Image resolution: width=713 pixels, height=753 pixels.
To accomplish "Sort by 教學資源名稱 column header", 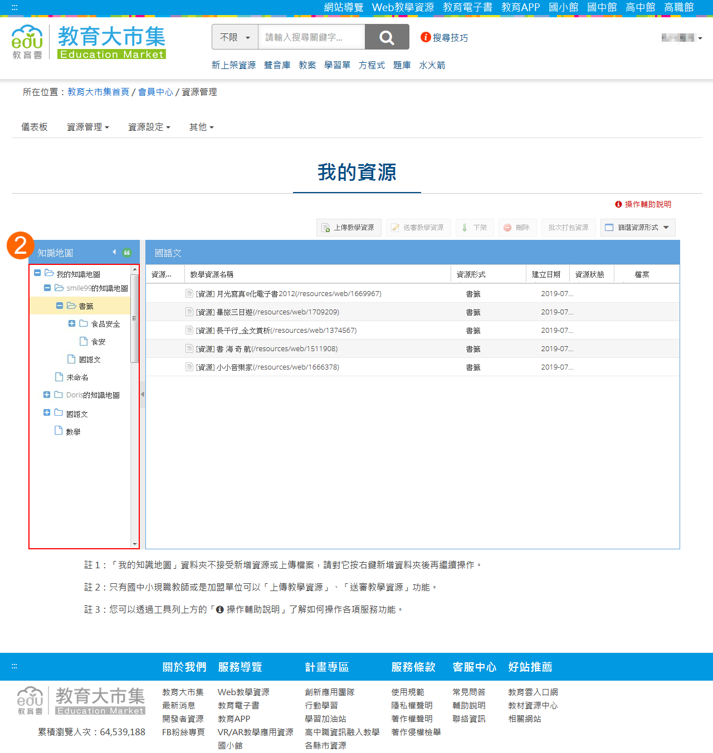I will point(318,274).
